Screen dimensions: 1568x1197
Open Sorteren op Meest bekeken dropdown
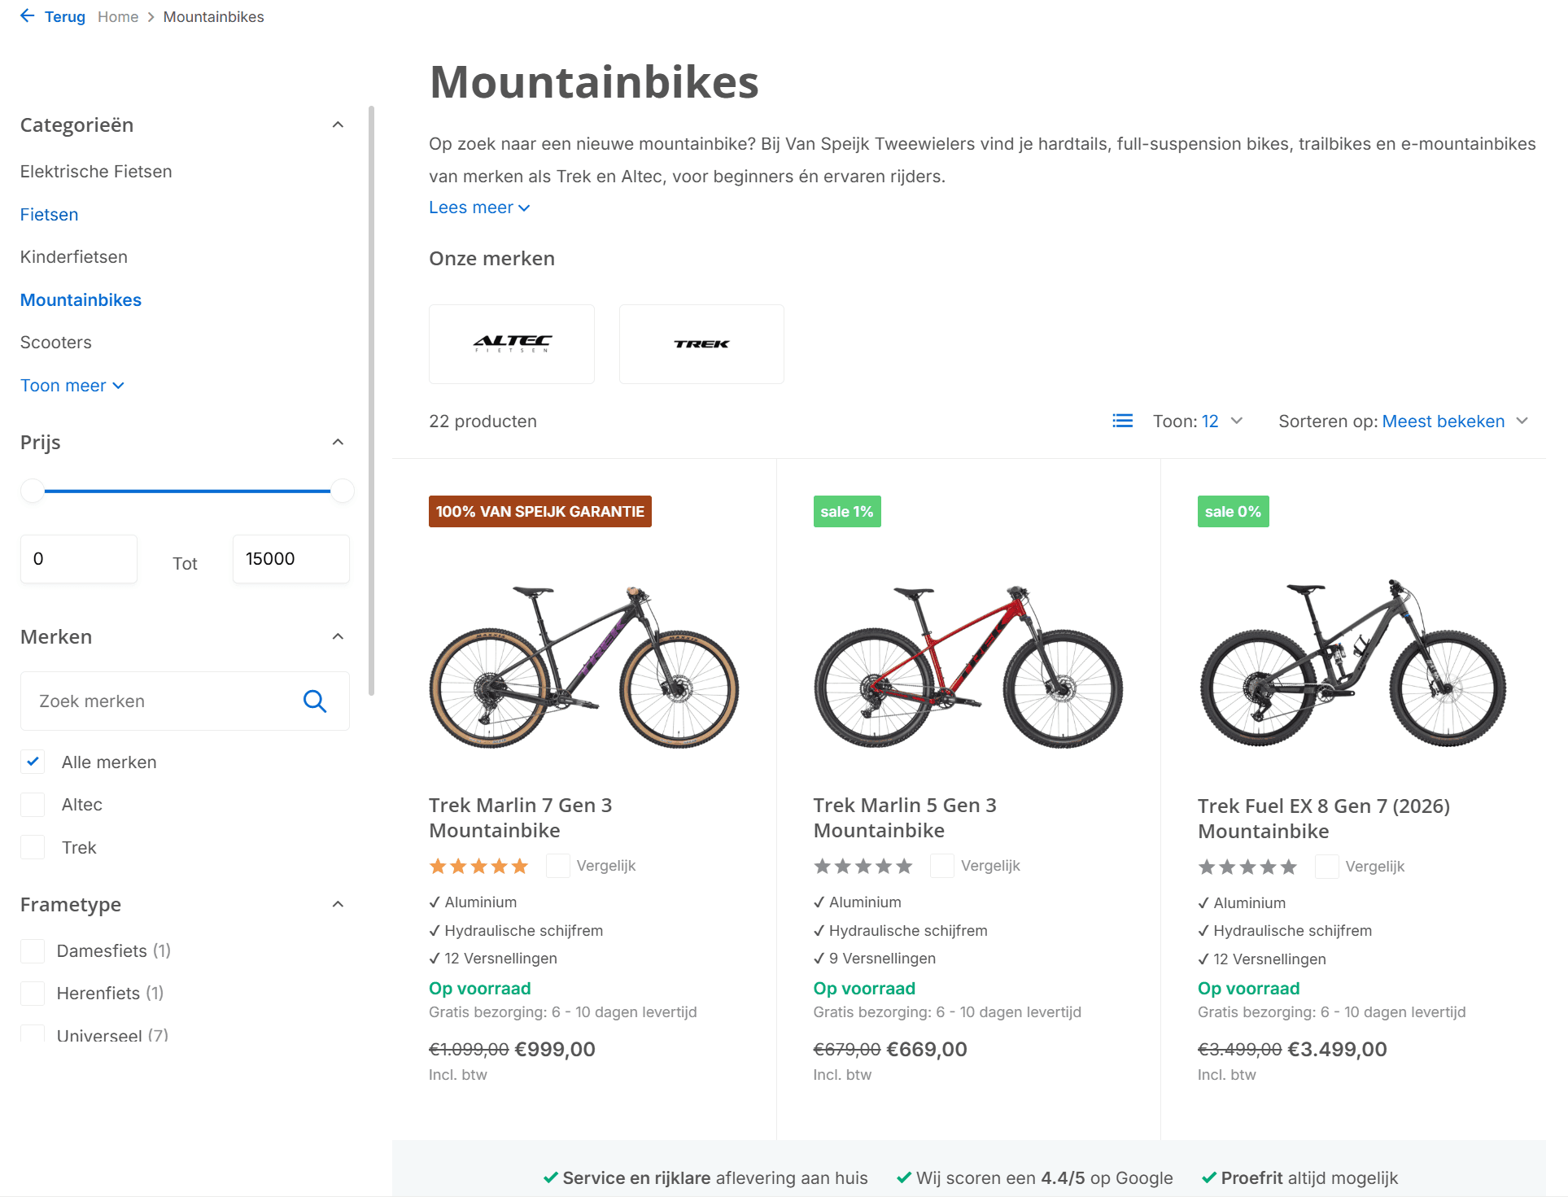[1404, 421]
